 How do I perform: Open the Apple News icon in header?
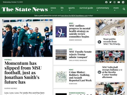coord(123,2)
